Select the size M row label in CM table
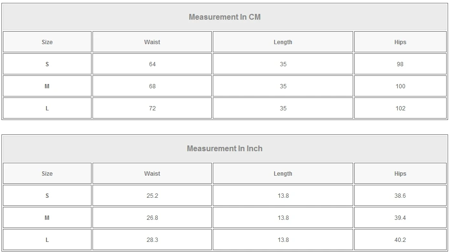This screenshot has height=252, width=450. point(47,86)
